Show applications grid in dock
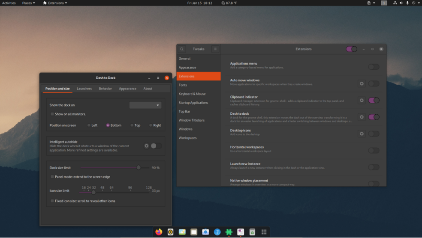422x238 pixels. 264,232
